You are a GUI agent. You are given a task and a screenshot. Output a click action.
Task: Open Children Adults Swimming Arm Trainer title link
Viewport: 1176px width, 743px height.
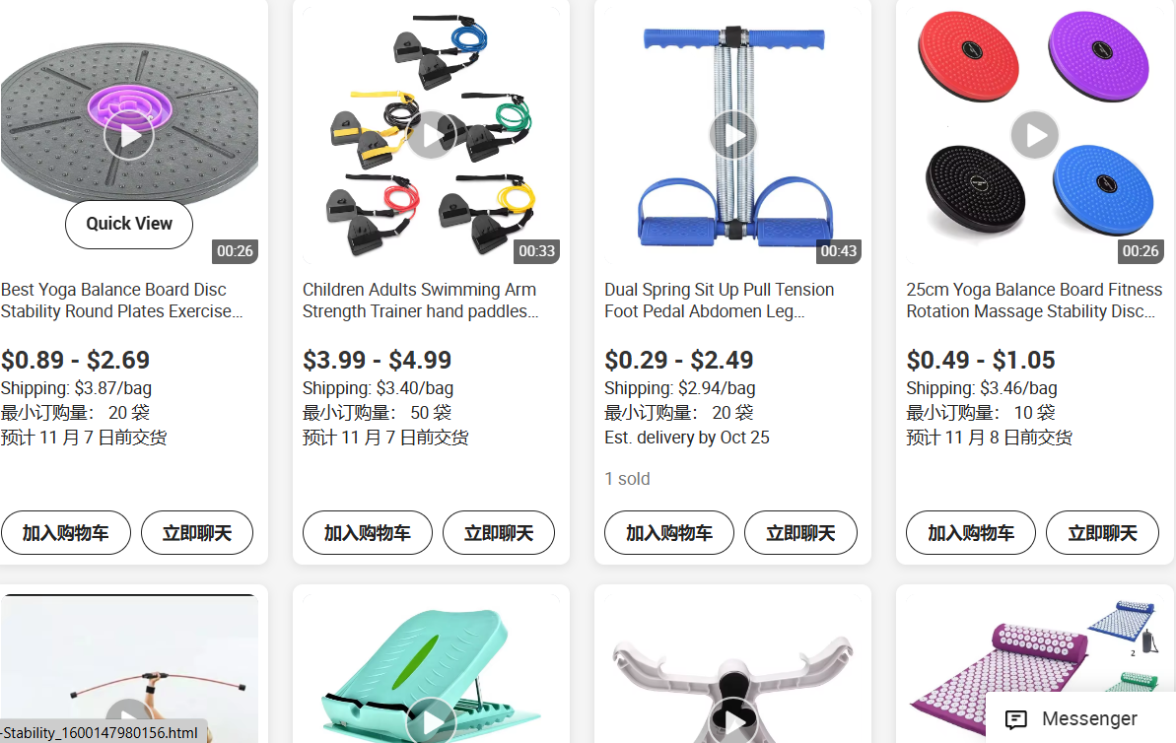click(x=420, y=301)
